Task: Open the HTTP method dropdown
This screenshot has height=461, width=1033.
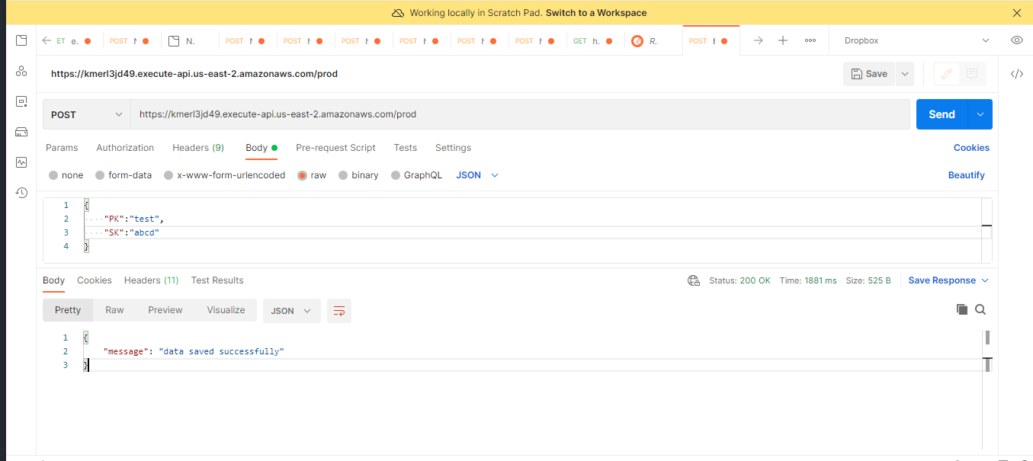Action: pyautogui.click(x=85, y=114)
